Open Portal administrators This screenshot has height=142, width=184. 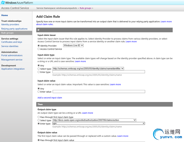[x=12, y=55]
